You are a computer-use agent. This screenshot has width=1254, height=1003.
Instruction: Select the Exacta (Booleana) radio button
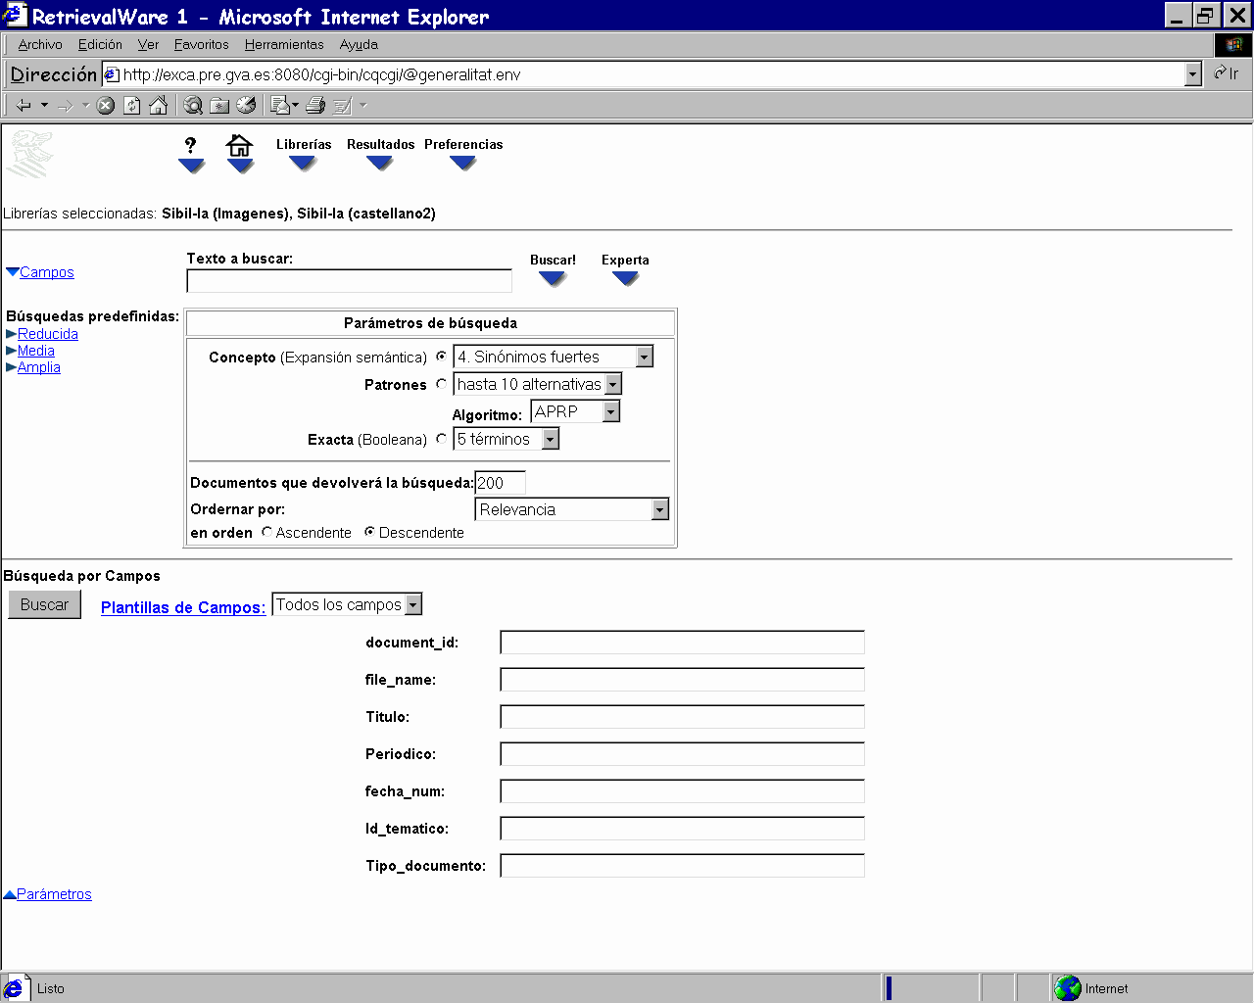(x=442, y=439)
